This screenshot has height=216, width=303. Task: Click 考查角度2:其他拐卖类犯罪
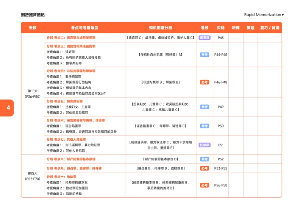coord(67,112)
